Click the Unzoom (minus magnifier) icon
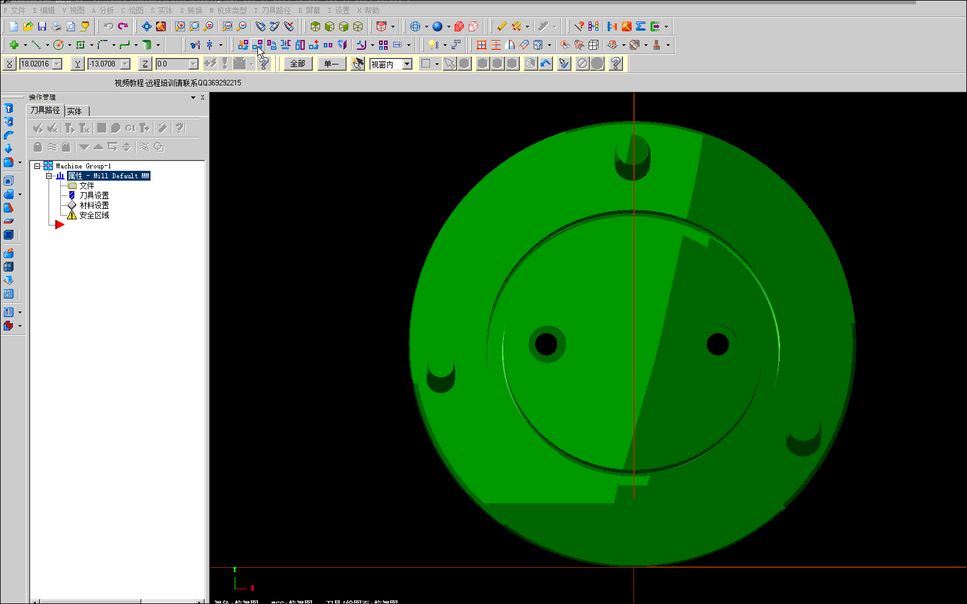967x604 pixels. (x=242, y=26)
